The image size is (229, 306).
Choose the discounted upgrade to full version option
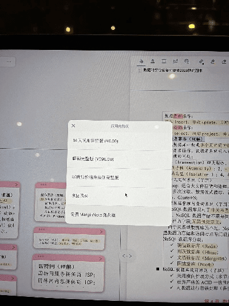(119, 177)
